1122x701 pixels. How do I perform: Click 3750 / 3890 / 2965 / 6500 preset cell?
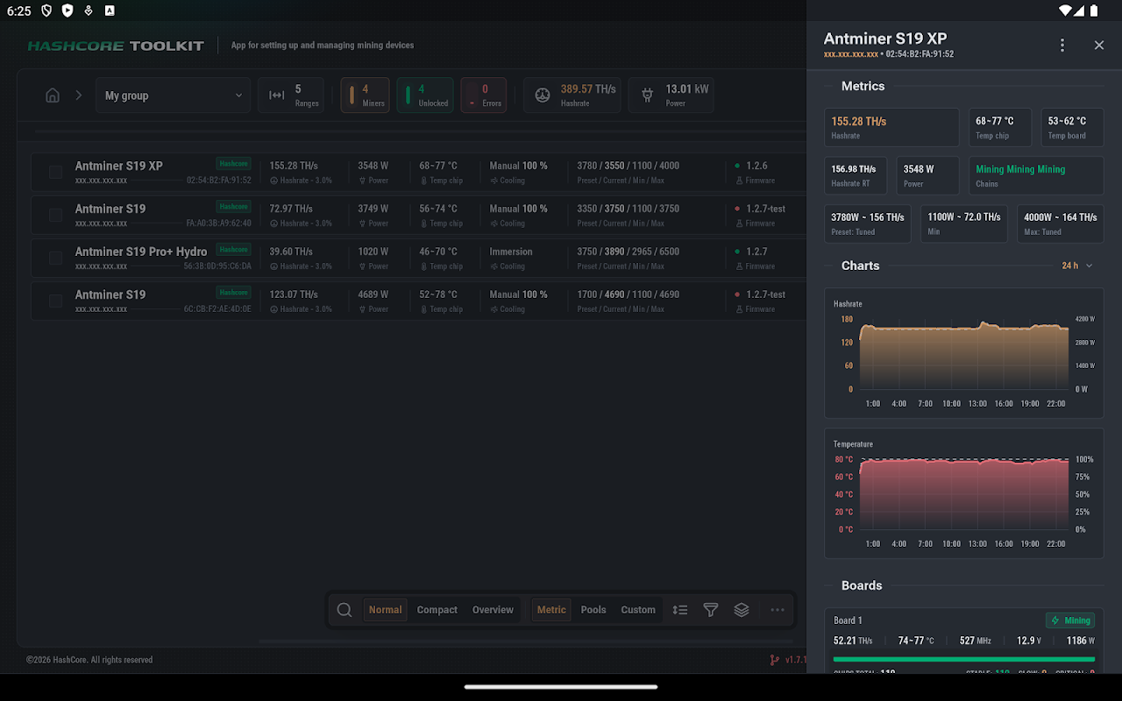point(628,258)
